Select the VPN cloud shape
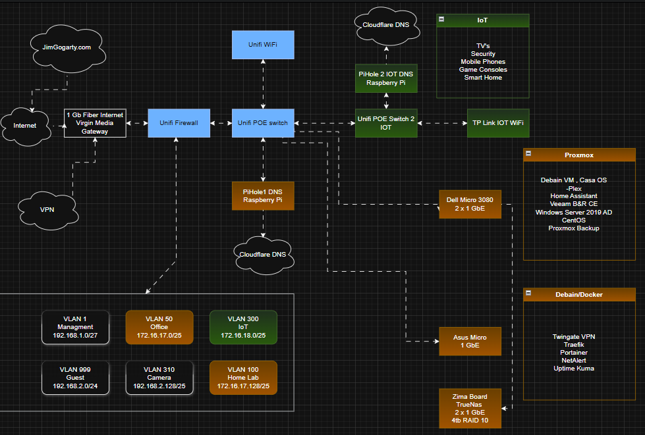 pos(48,211)
